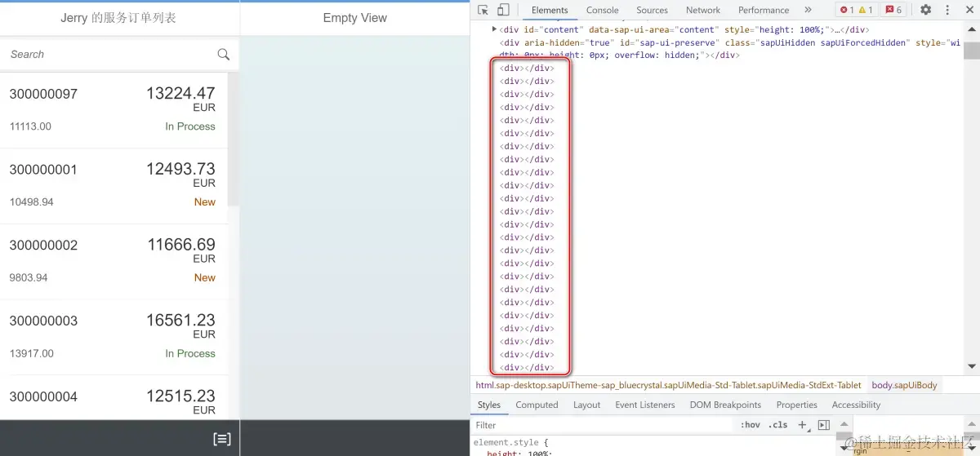Image resolution: width=980 pixels, height=456 pixels.
Task: Open the issues counter showing 6
Action: 893,10
